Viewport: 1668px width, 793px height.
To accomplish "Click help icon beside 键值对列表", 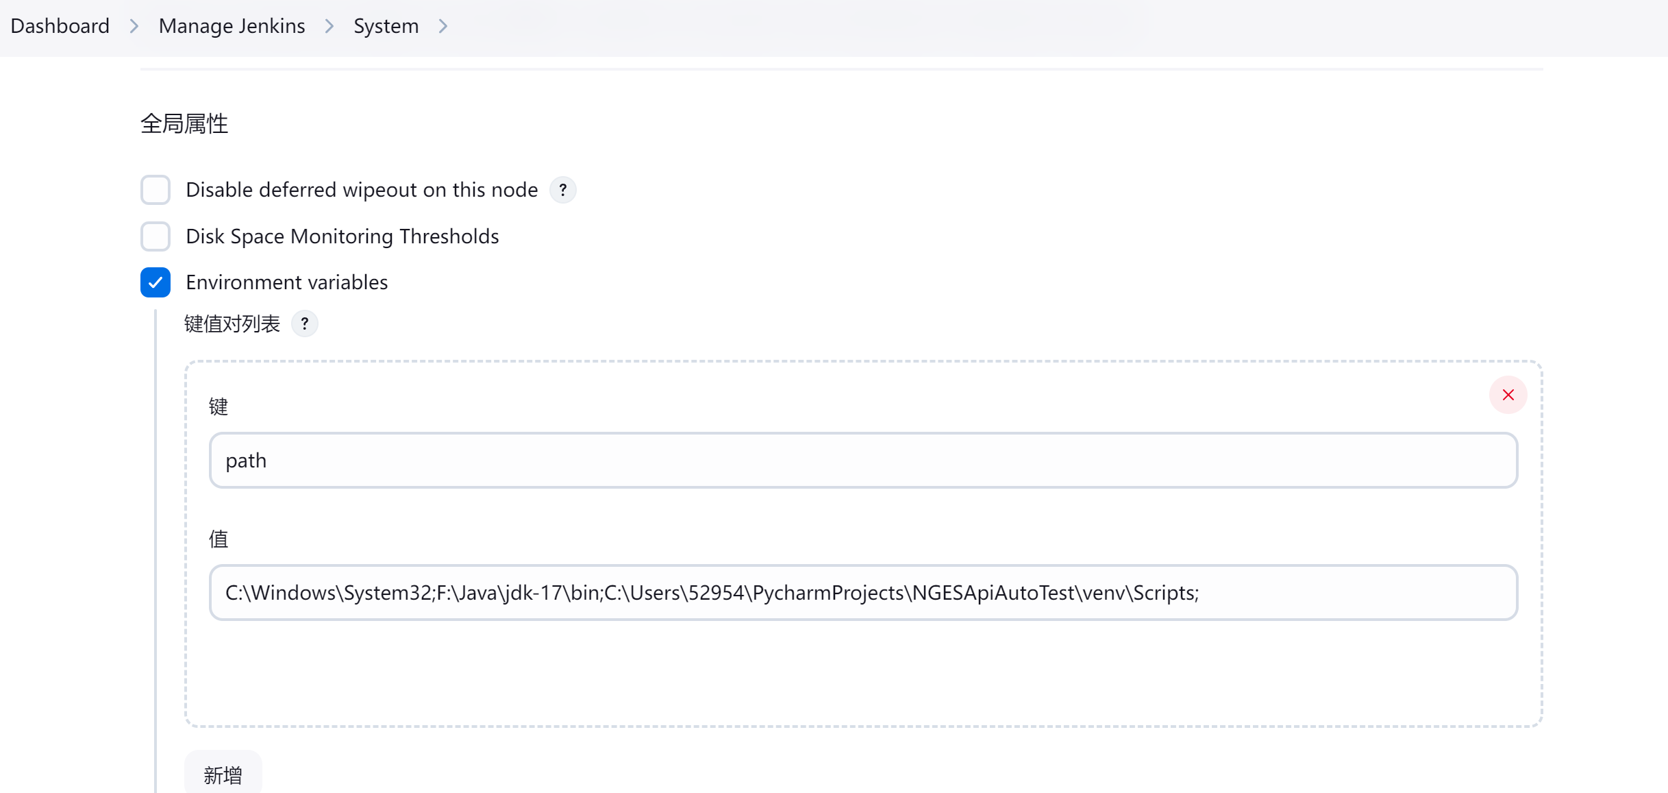I will [x=304, y=324].
